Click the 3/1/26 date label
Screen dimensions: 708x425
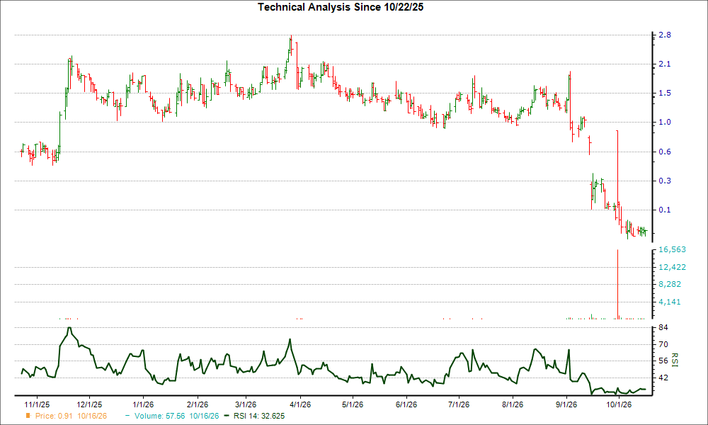pos(245,404)
